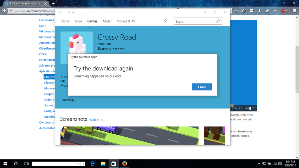Bookmark this page with the star icon

pos(237,11)
